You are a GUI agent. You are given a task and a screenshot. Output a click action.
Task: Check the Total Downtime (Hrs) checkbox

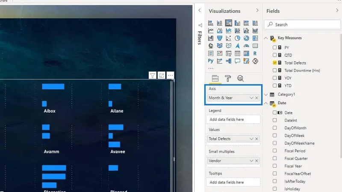[x=274, y=70]
